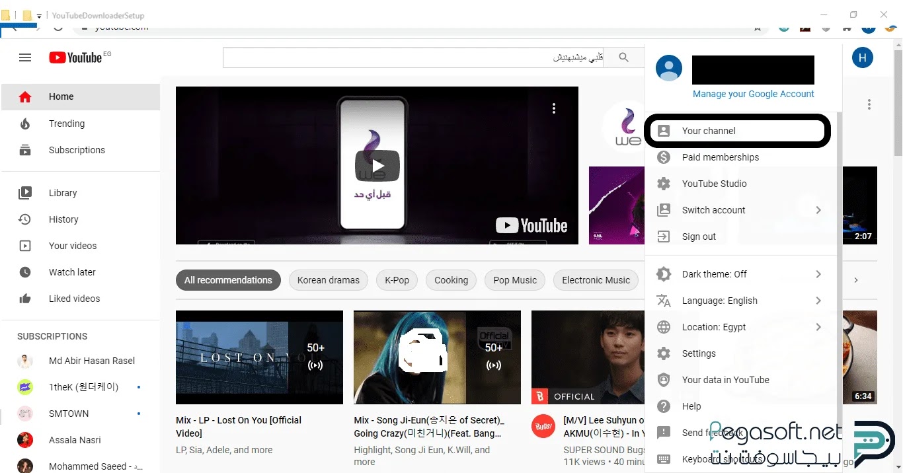Select the Korean dramas chip
903x473 pixels.
click(329, 280)
